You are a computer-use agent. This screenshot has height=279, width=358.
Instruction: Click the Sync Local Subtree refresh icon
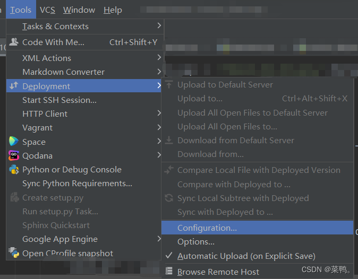pos(169,198)
